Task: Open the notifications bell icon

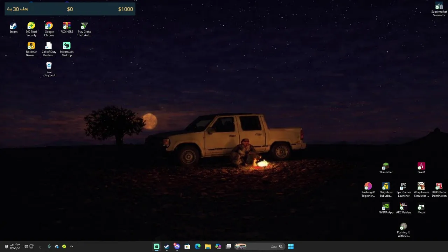Action: (6, 246)
